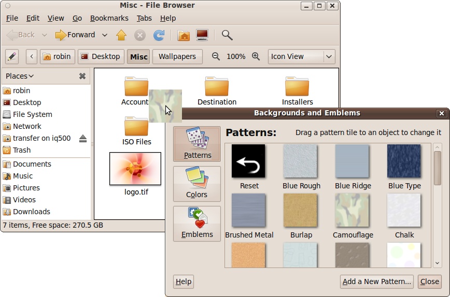The width and height of the screenshot is (450, 297).
Task: Select Blue Ridge pattern
Action: 352,161
